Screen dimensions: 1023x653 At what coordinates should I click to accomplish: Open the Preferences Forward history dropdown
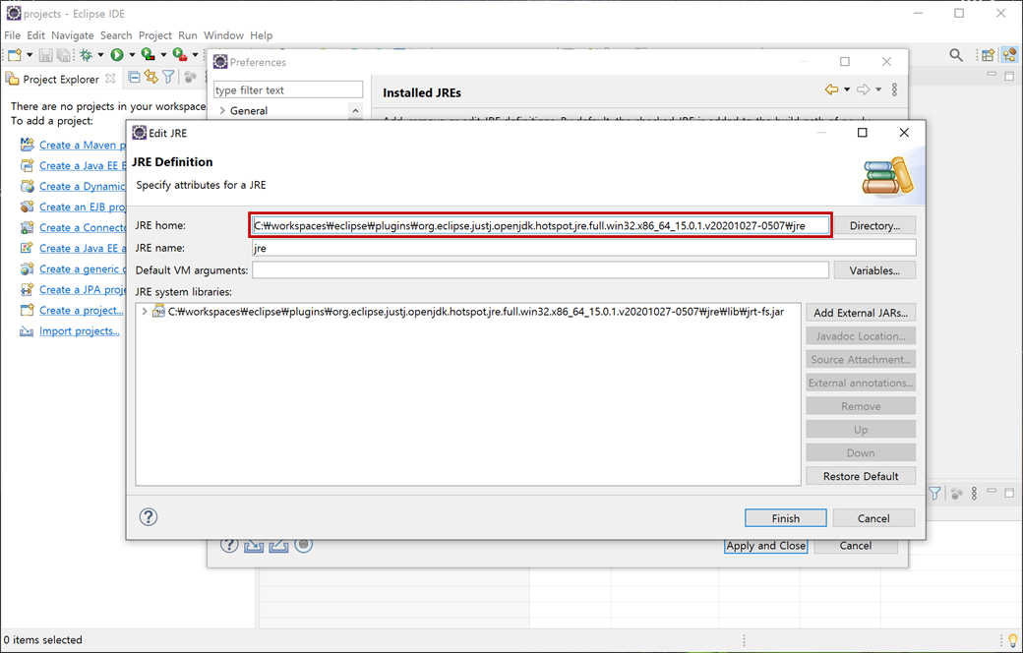pyautogui.click(x=878, y=90)
